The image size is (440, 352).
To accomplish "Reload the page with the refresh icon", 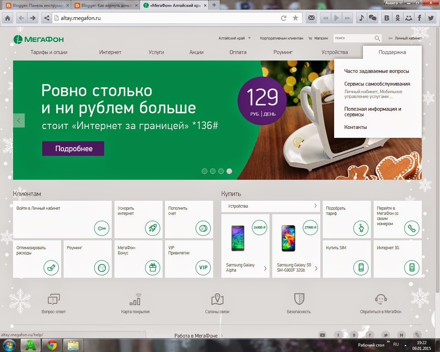I will 284,18.
